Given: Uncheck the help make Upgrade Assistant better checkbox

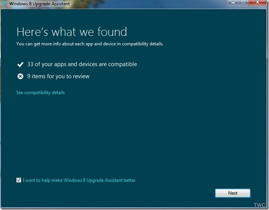Looking at the screenshot, I should (x=19, y=180).
